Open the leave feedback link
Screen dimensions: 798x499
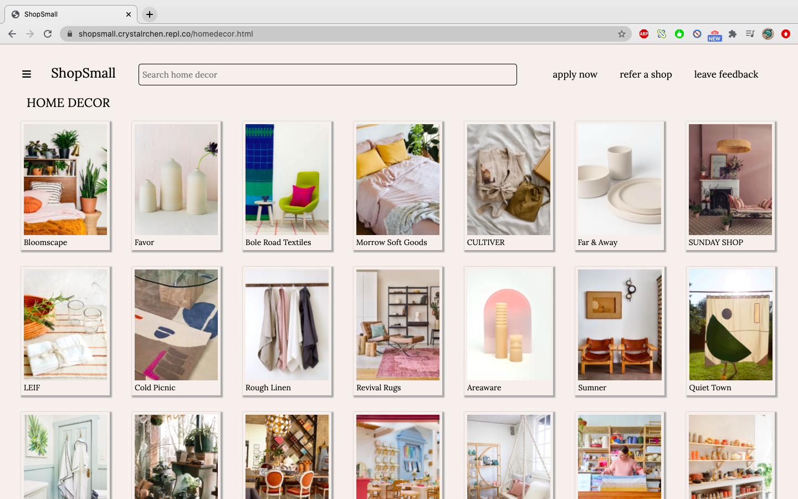tap(726, 74)
